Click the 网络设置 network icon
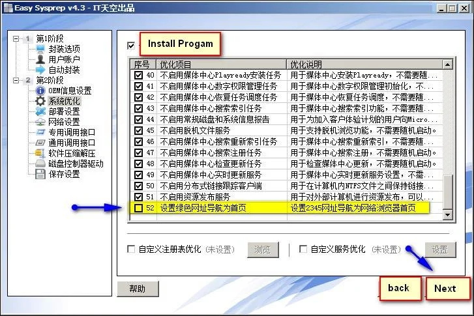The image size is (474, 316). pos(40,122)
